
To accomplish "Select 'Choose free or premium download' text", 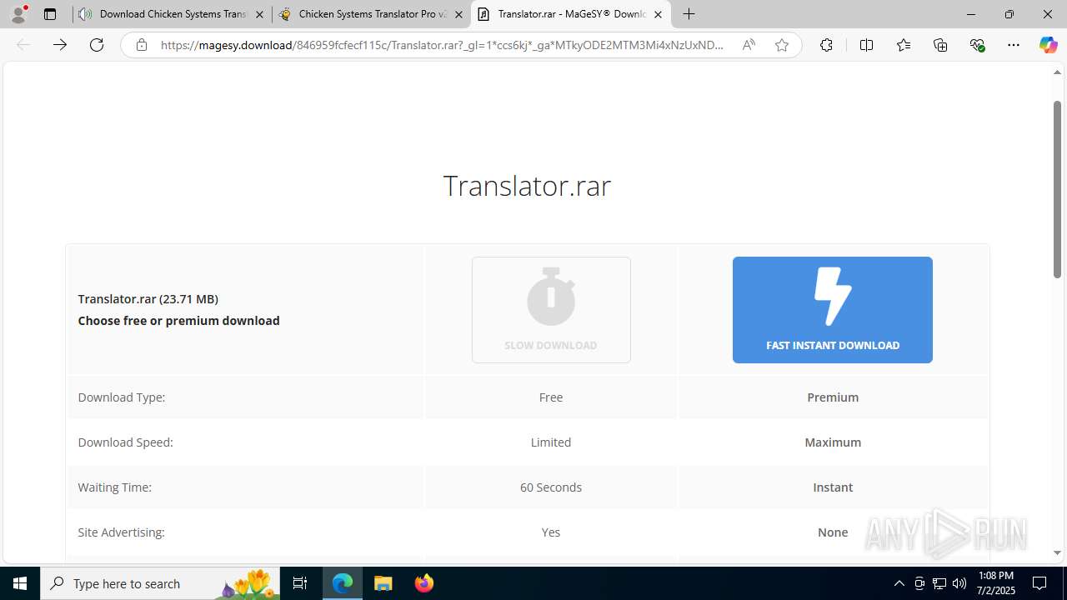I will [179, 320].
